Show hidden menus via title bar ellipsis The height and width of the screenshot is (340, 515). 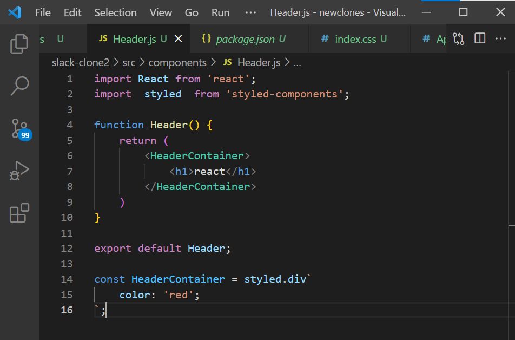250,12
